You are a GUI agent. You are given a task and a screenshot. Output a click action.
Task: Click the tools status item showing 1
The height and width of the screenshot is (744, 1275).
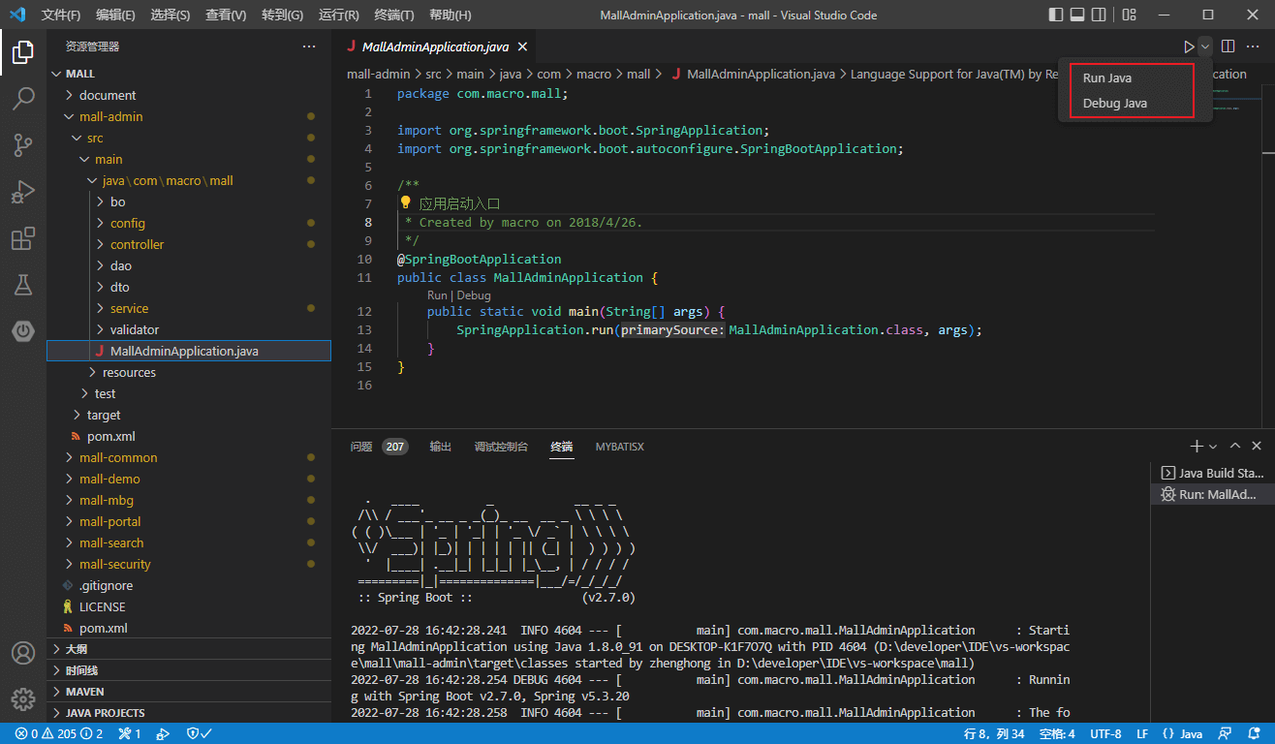130,733
